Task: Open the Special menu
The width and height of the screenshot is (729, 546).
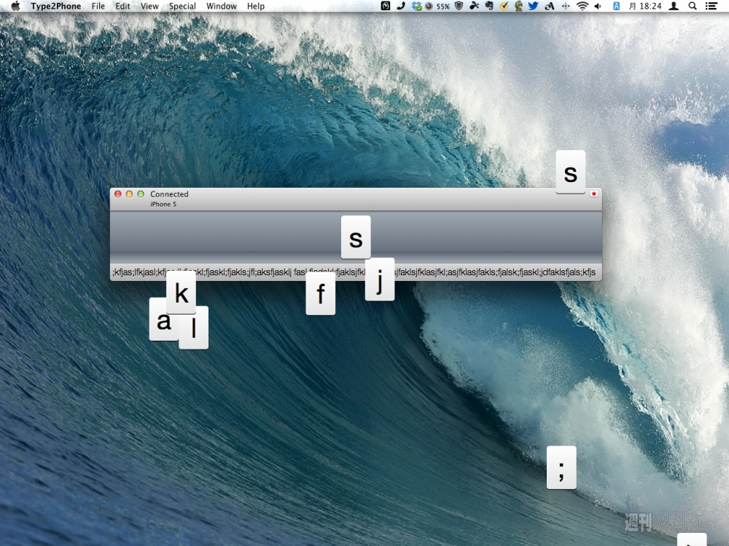Action: [x=182, y=6]
